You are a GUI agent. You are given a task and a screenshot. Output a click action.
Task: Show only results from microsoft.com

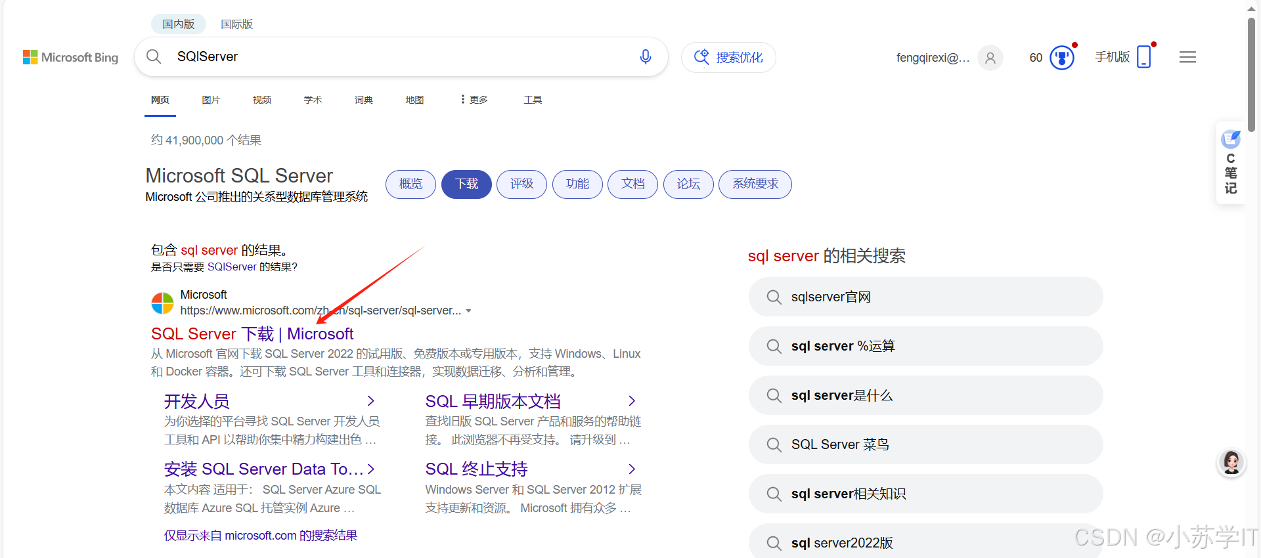pyautogui.click(x=261, y=536)
